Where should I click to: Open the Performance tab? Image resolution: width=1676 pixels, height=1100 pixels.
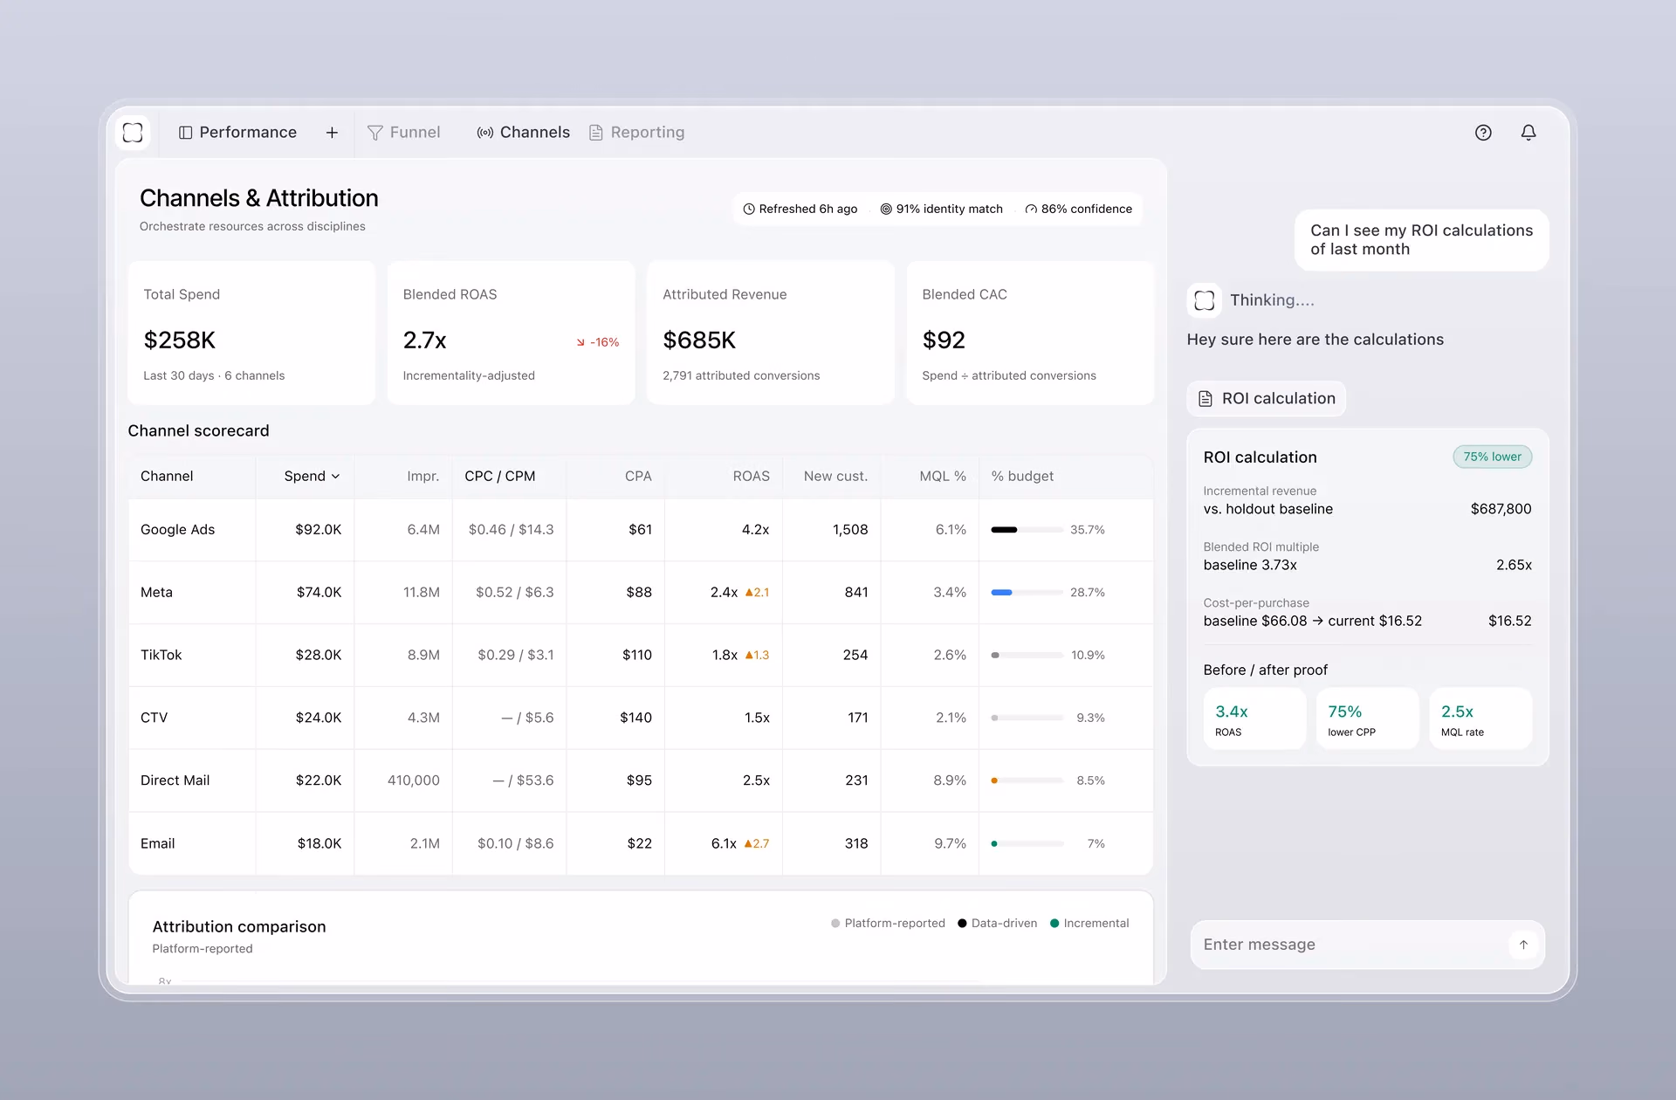click(237, 133)
